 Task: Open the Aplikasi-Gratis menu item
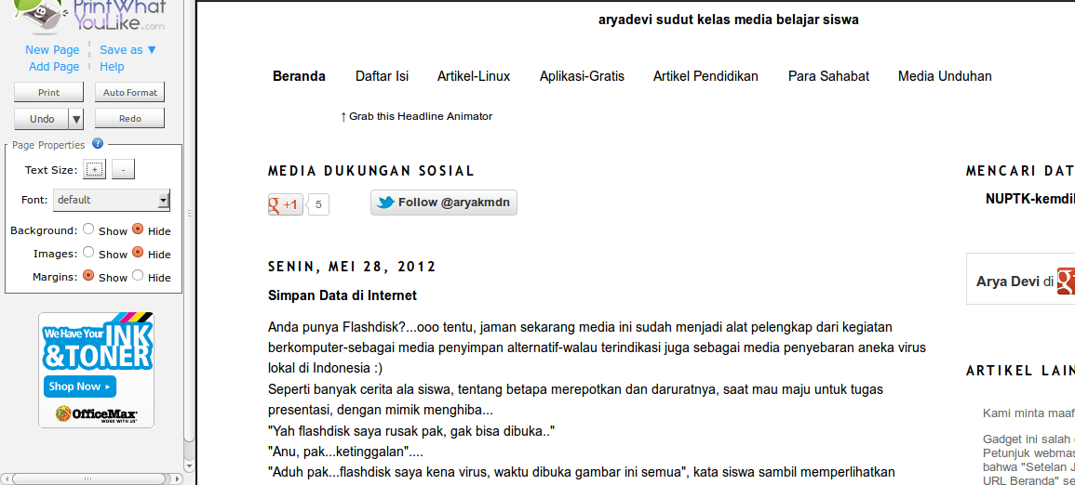(x=582, y=76)
